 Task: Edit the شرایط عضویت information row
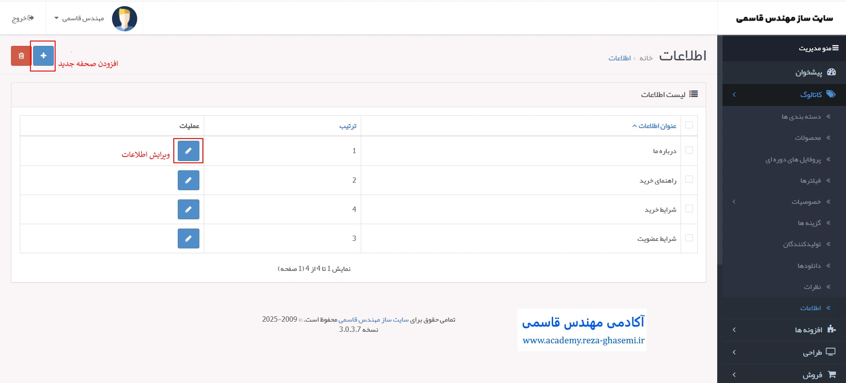click(x=188, y=238)
